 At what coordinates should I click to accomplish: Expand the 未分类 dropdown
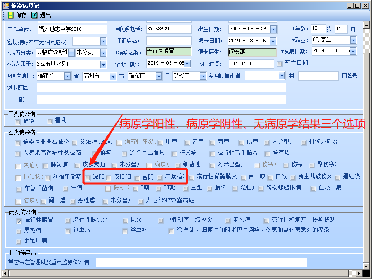[x=103, y=53]
